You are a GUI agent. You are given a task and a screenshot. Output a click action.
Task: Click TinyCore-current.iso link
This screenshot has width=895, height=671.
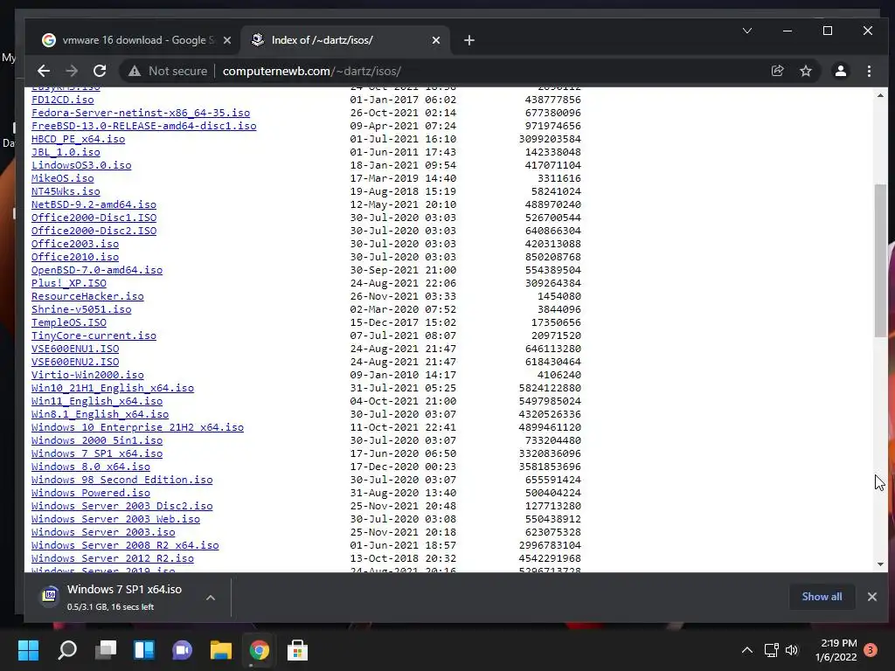tap(94, 336)
